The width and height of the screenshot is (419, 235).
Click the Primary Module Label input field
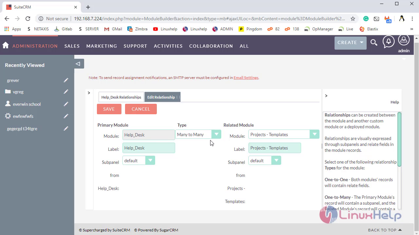click(149, 148)
